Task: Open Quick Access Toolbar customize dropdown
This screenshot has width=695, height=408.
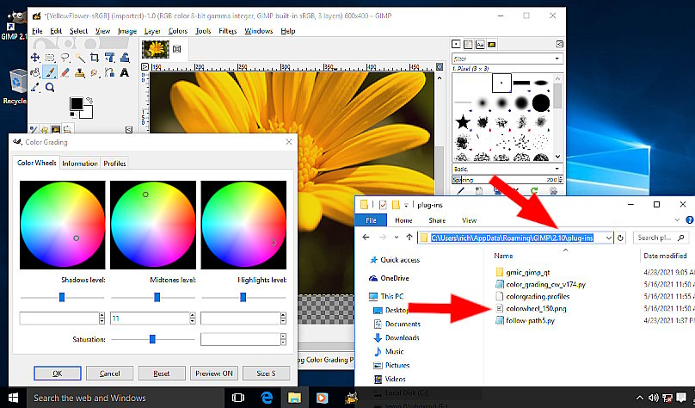Action: tap(406, 205)
